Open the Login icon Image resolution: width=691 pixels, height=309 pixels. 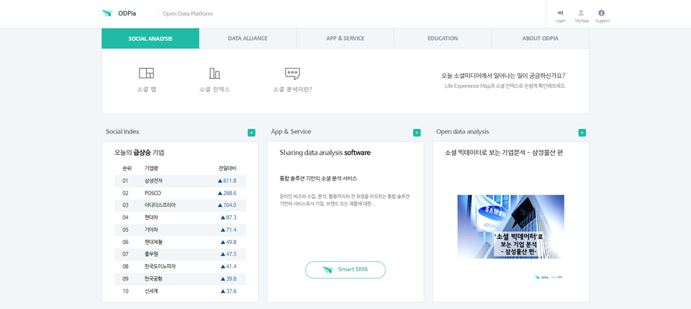coord(561,13)
